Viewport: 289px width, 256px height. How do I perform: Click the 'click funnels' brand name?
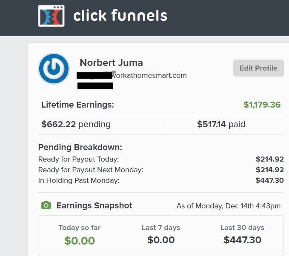tap(120, 15)
